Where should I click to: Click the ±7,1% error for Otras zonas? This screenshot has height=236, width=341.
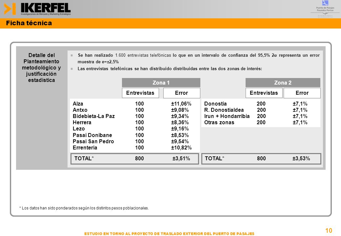[x=300, y=122]
